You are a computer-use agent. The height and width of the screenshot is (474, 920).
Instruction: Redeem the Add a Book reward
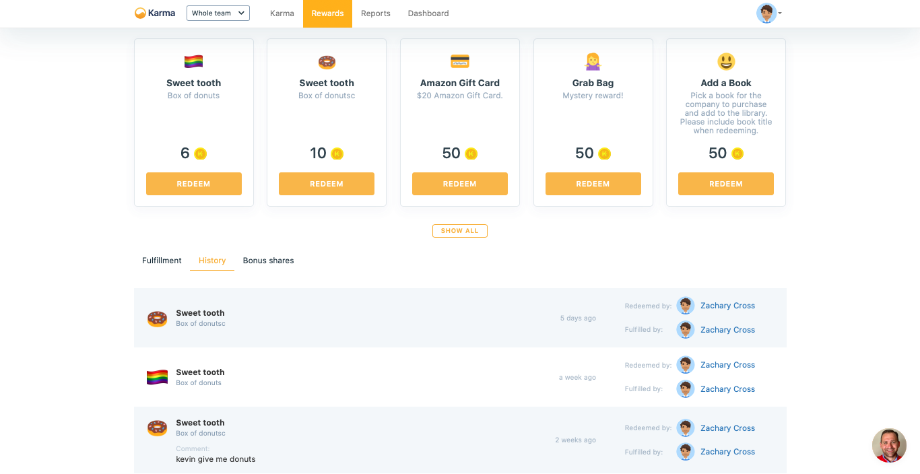(x=726, y=184)
